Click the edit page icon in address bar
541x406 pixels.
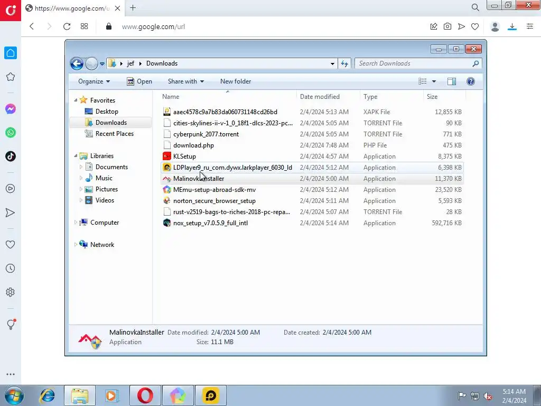pos(434,26)
